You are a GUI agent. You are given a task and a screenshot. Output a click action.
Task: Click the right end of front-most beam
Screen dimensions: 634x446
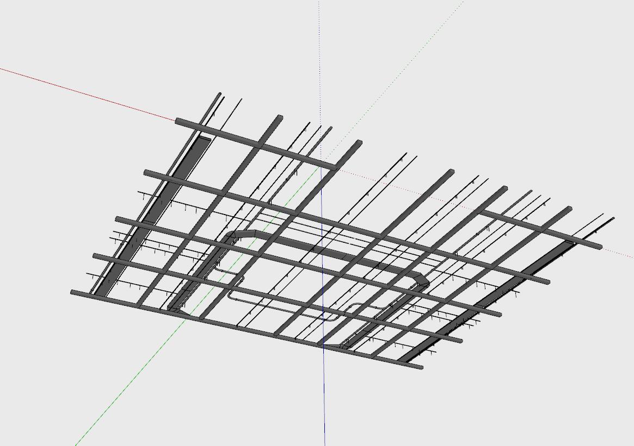[420, 368]
